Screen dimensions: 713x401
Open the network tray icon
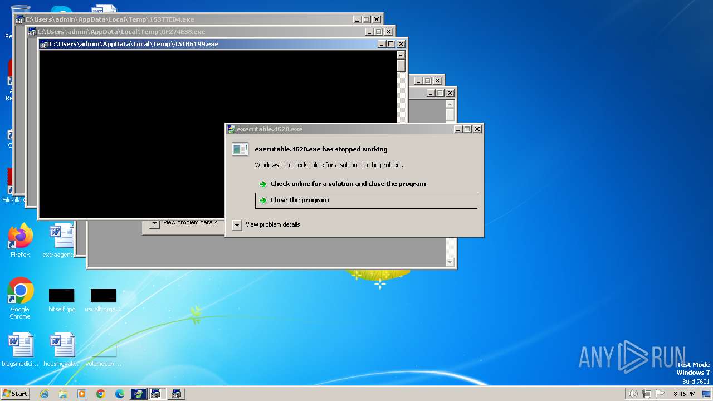coord(647,394)
